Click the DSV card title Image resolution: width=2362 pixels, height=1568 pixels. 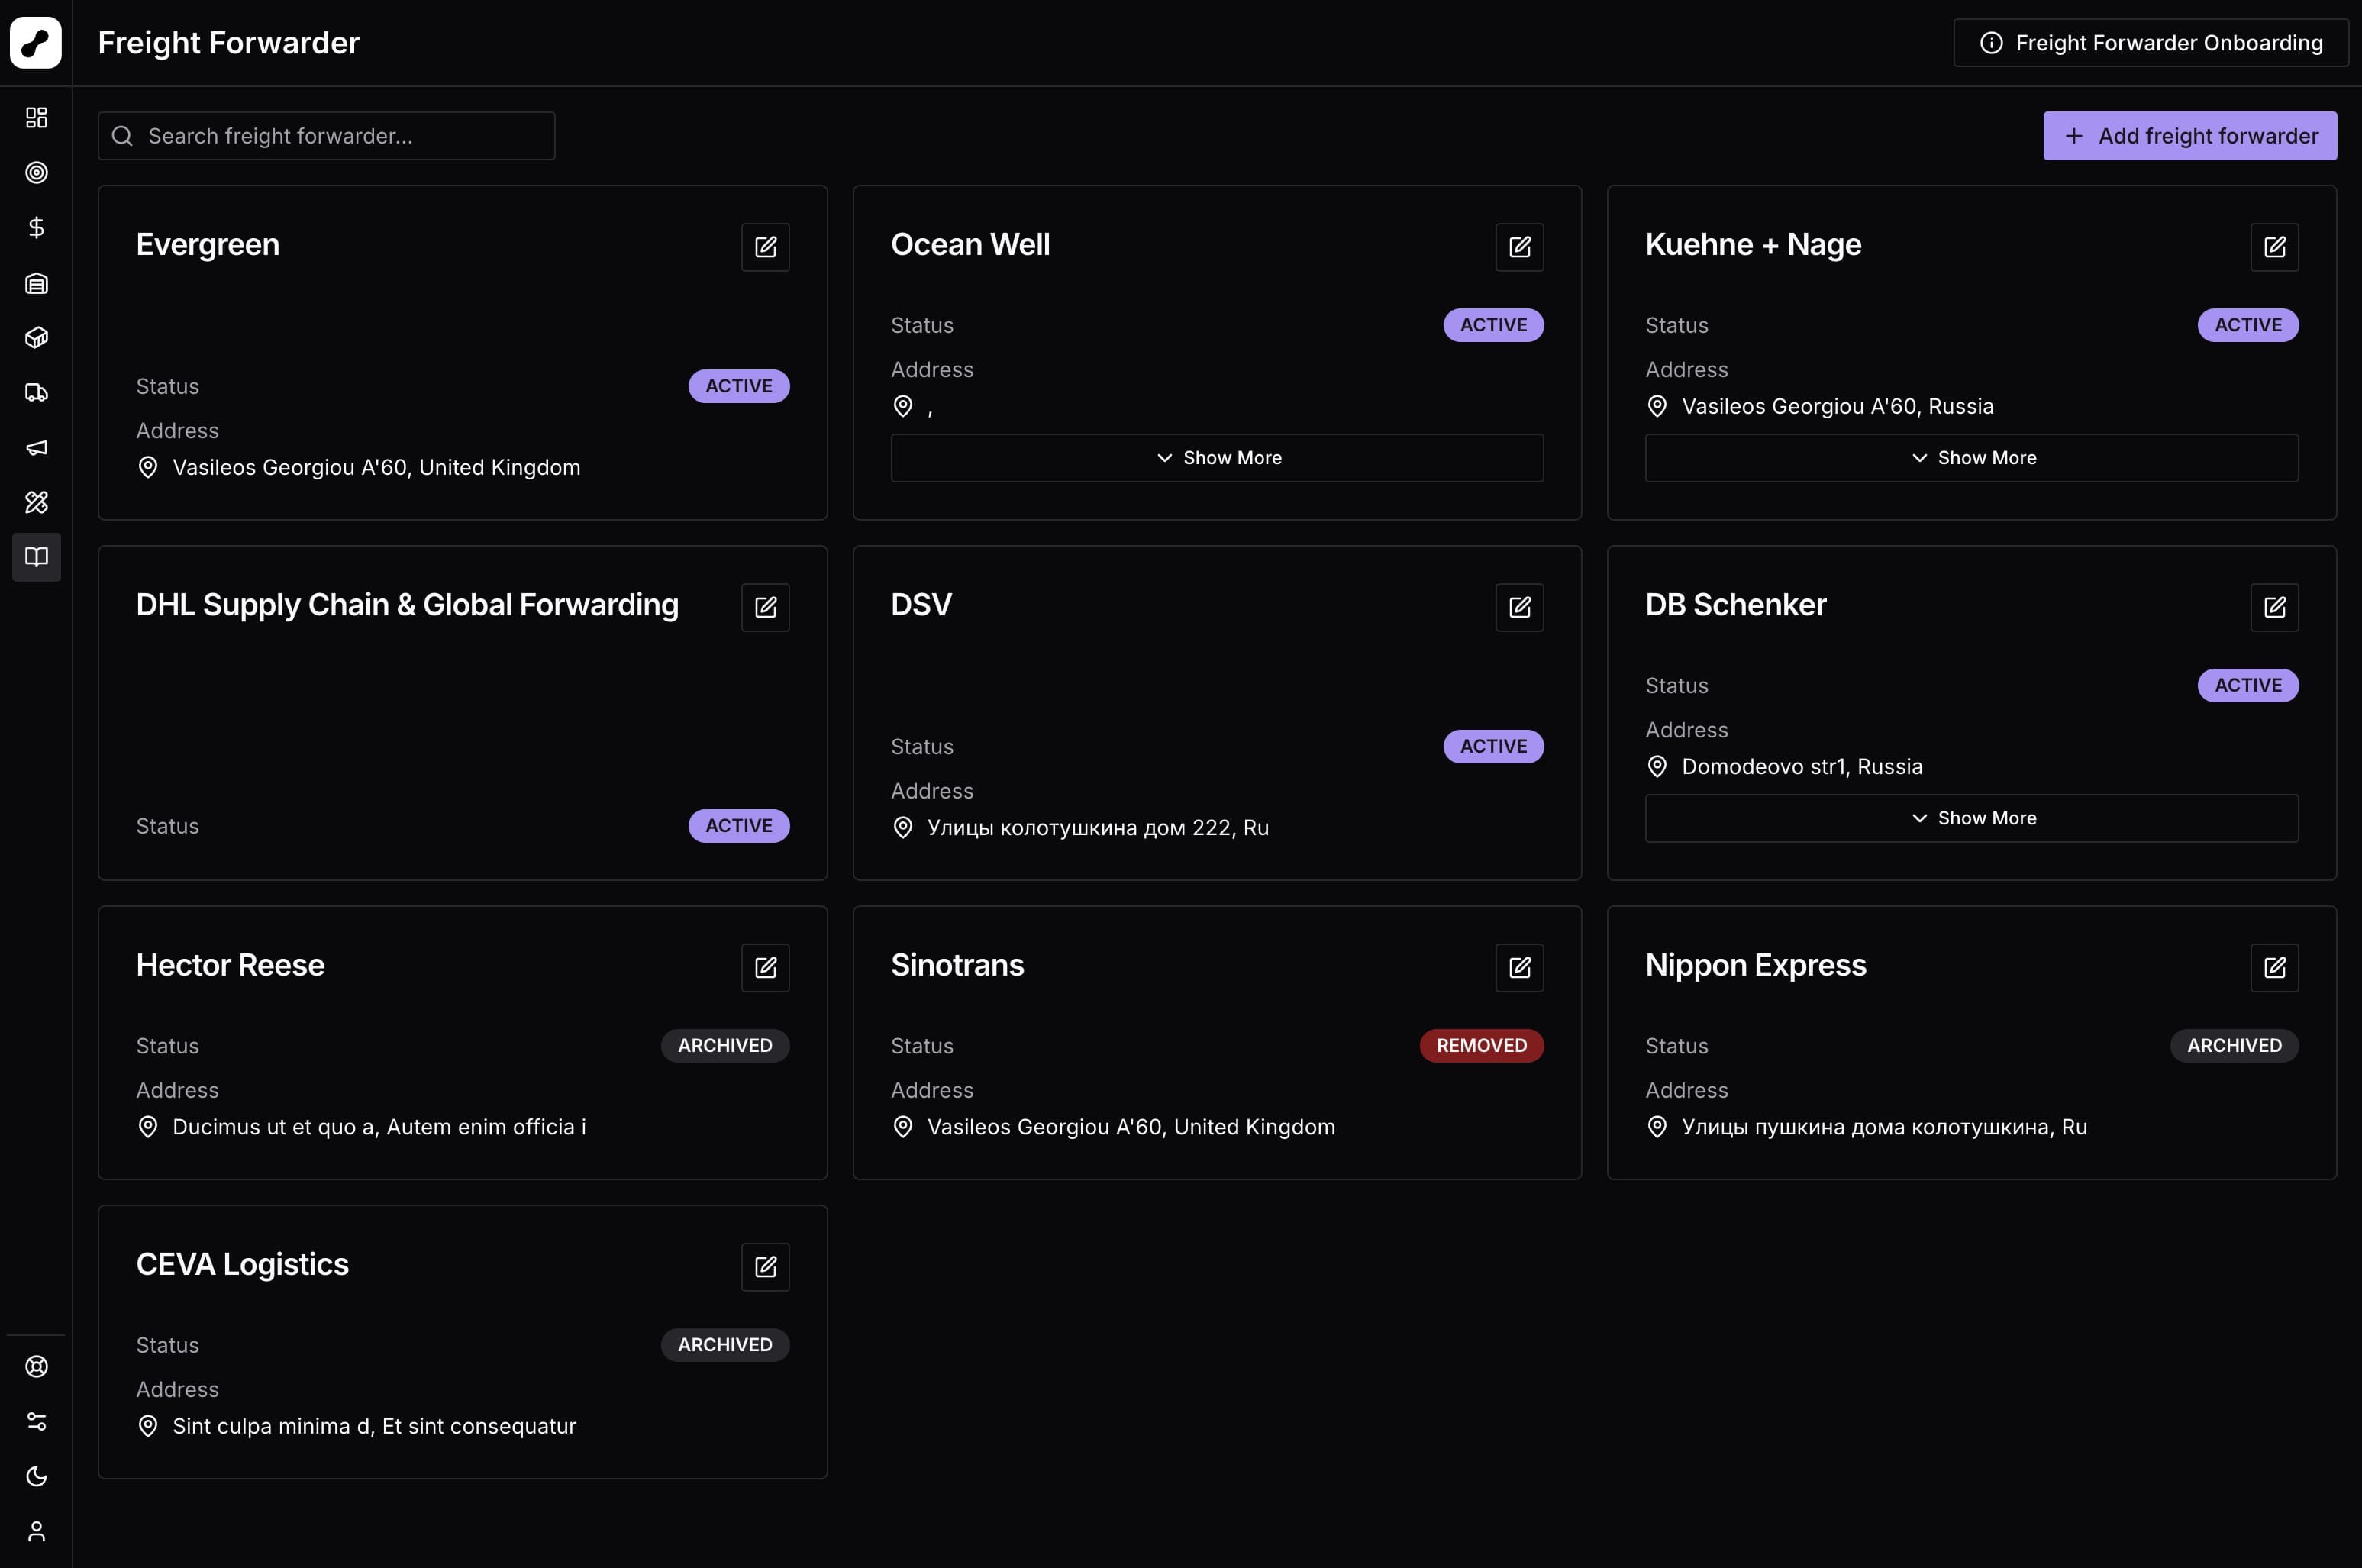tap(921, 605)
